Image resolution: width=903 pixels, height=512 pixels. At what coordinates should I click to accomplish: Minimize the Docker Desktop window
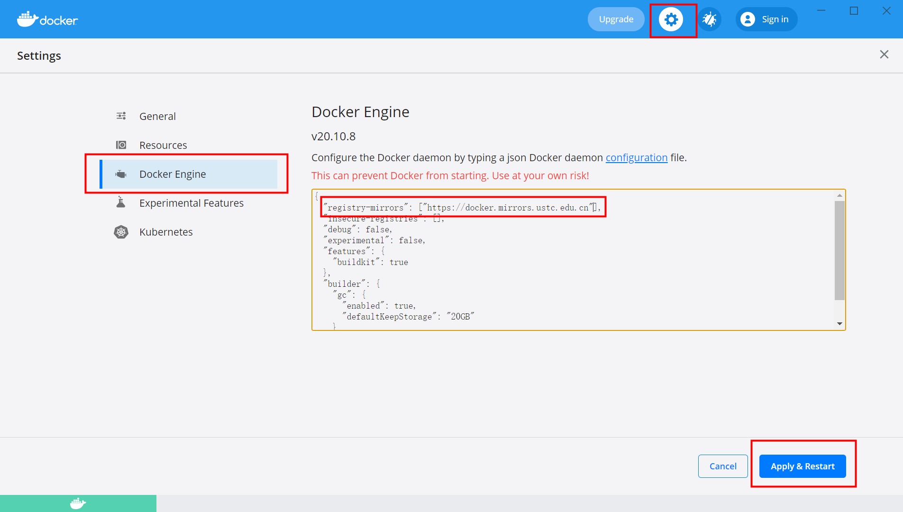click(x=821, y=10)
